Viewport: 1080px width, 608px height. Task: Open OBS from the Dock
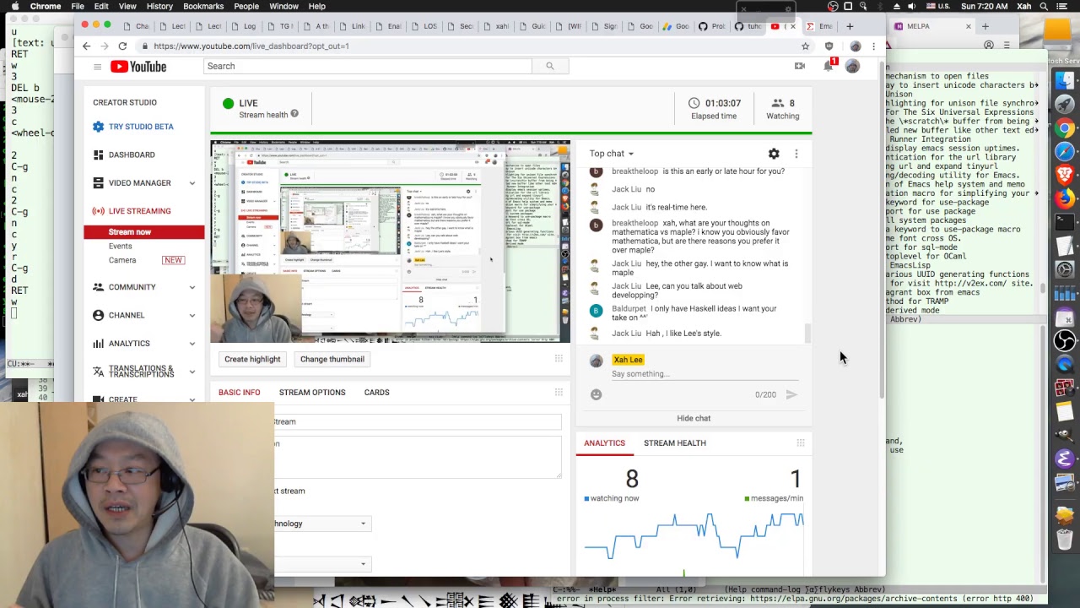point(1065,339)
